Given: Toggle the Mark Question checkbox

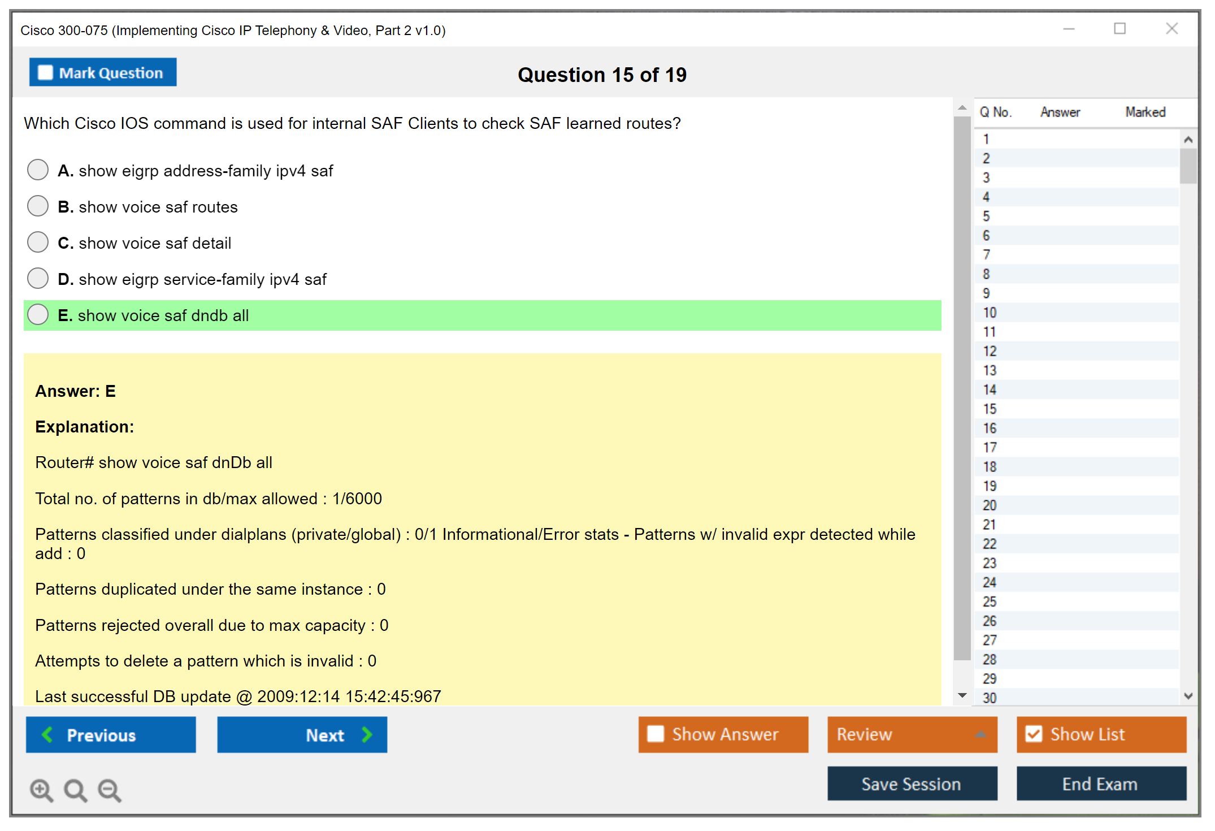Looking at the screenshot, I should (x=45, y=72).
